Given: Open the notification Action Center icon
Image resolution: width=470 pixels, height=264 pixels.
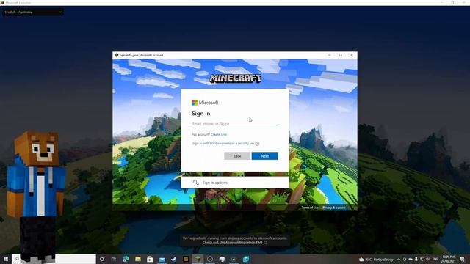Looking at the screenshot, I should [x=462, y=259].
